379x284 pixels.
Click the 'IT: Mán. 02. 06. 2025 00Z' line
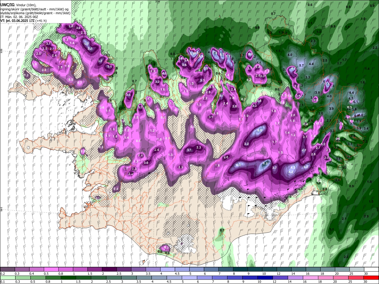point(19,17)
